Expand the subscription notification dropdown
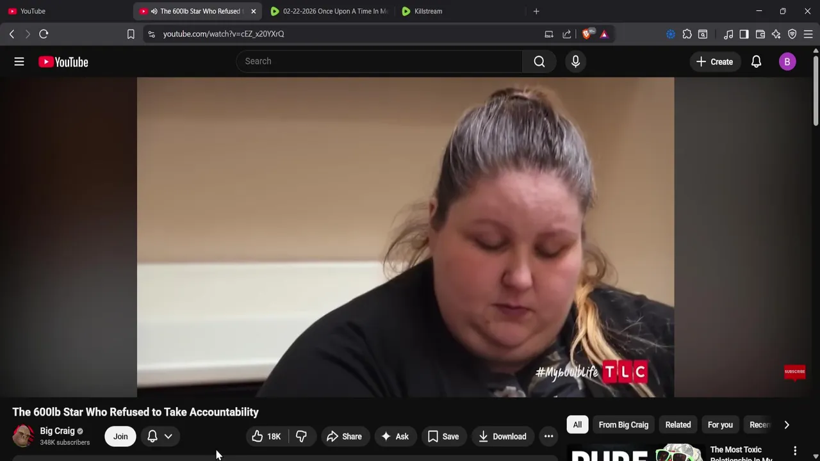Image resolution: width=820 pixels, height=461 pixels. (x=160, y=437)
